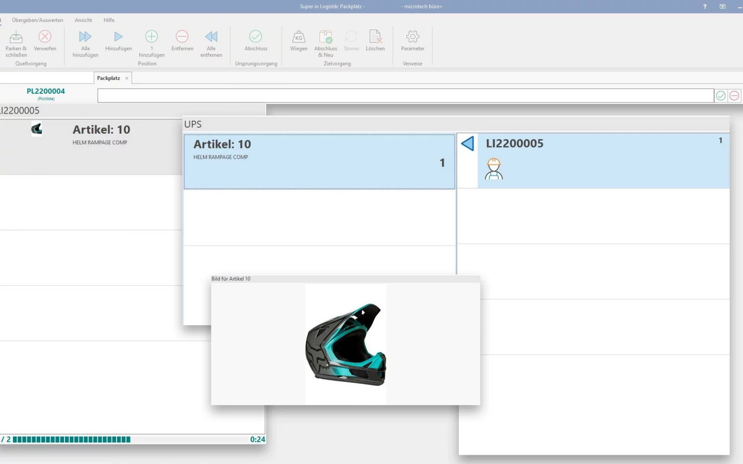Click blue left arrow beside LI2200005
This screenshot has height=464, width=743.
[x=468, y=144]
